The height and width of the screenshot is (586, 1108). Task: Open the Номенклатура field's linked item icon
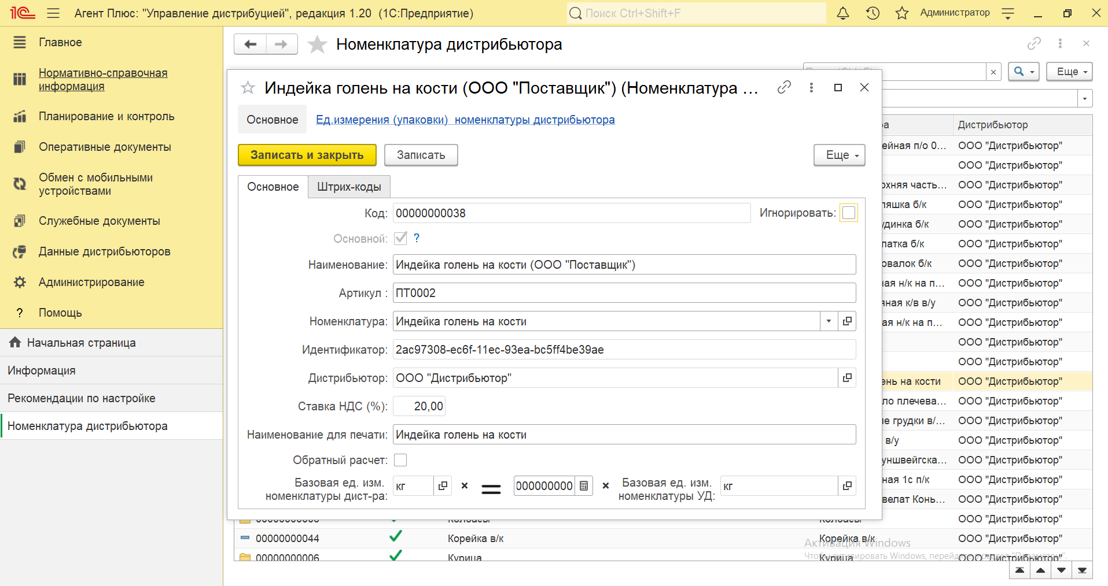847,321
